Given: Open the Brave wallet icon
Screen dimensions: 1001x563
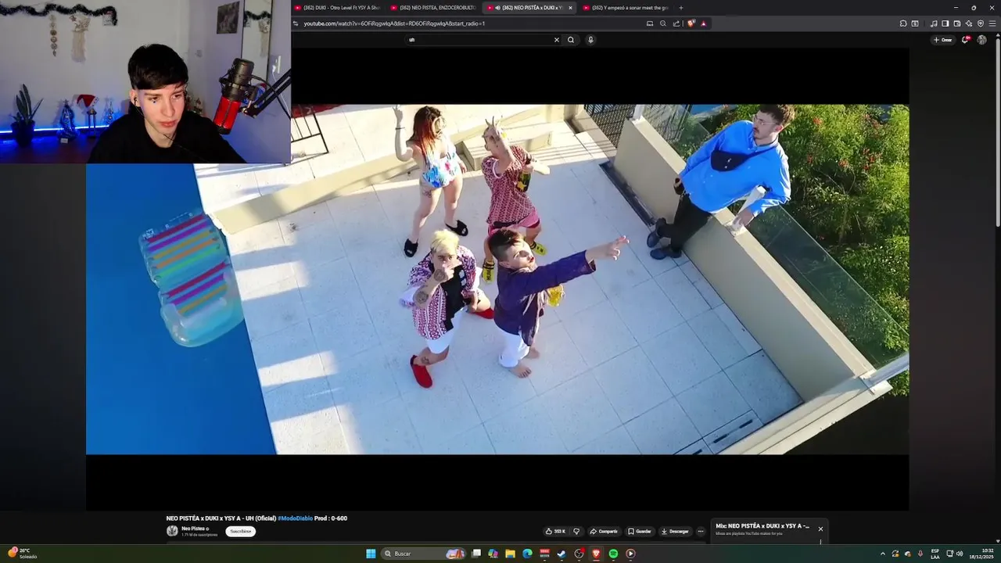Looking at the screenshot, I should click(957, 23).
